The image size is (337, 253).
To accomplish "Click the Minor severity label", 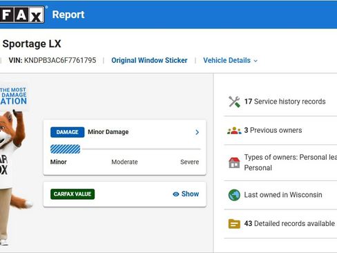I will (x=59, y=162).
